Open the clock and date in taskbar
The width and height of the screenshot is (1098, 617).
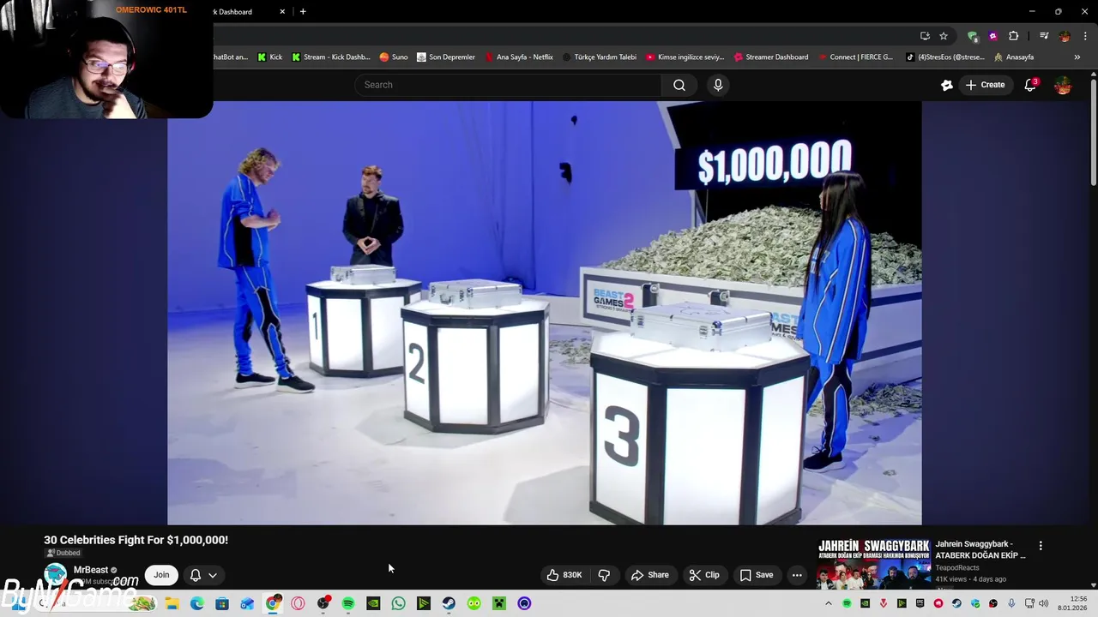pyautogui.click(x=1072, y=603)
